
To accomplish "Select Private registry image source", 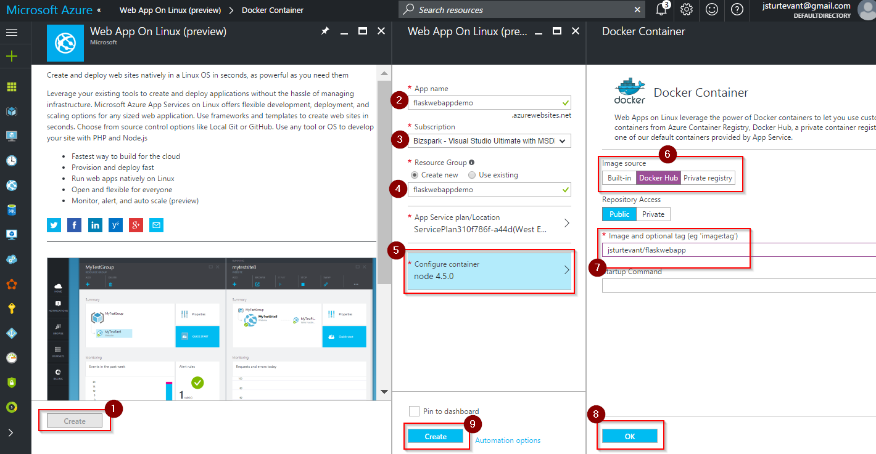I will pos(708,178).
